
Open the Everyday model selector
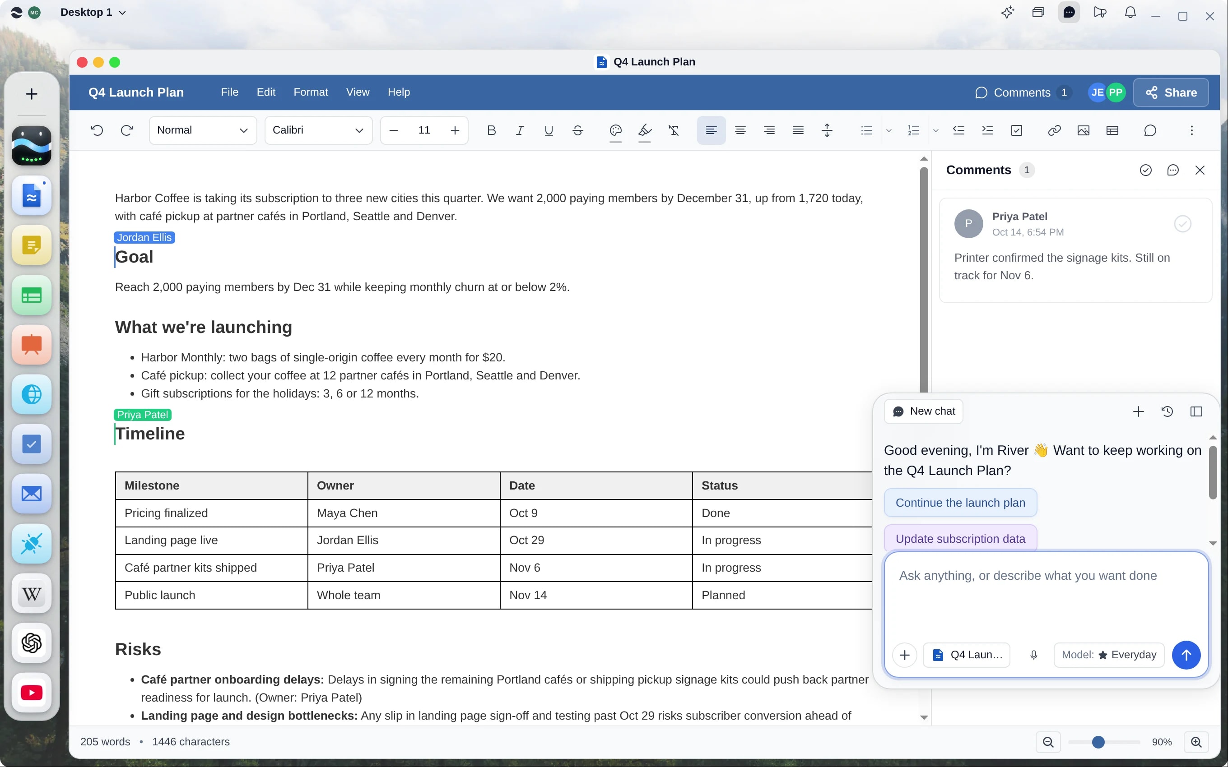[x=1109, y=655]
